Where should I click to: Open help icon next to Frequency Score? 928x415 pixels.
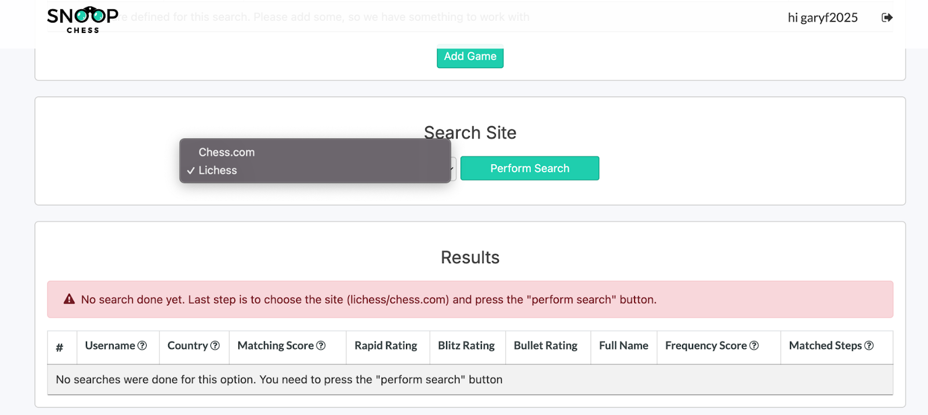pos(754,345)
